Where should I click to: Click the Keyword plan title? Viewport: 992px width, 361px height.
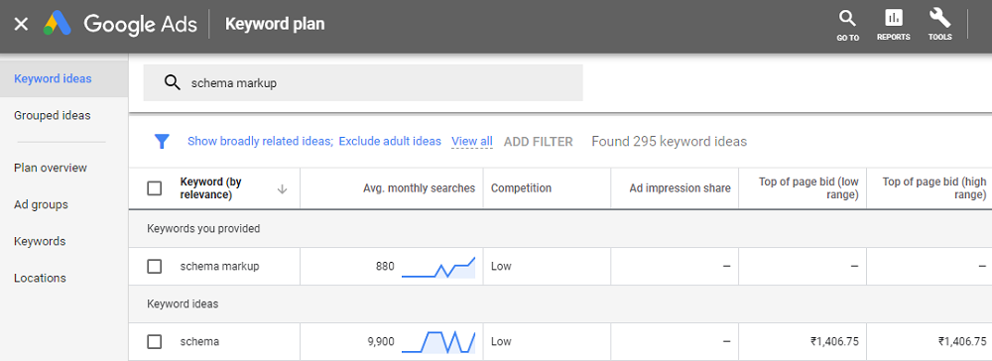[x=275, y=25]
